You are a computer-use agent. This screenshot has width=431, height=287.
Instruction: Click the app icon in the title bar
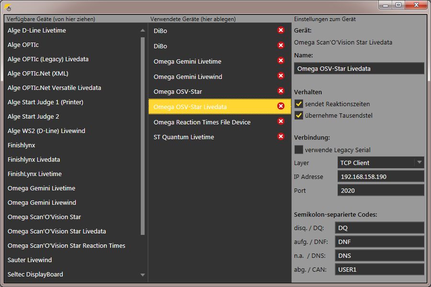(x=8, y=8)
